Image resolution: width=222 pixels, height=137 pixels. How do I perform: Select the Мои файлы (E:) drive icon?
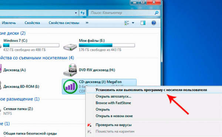(70, 47)
